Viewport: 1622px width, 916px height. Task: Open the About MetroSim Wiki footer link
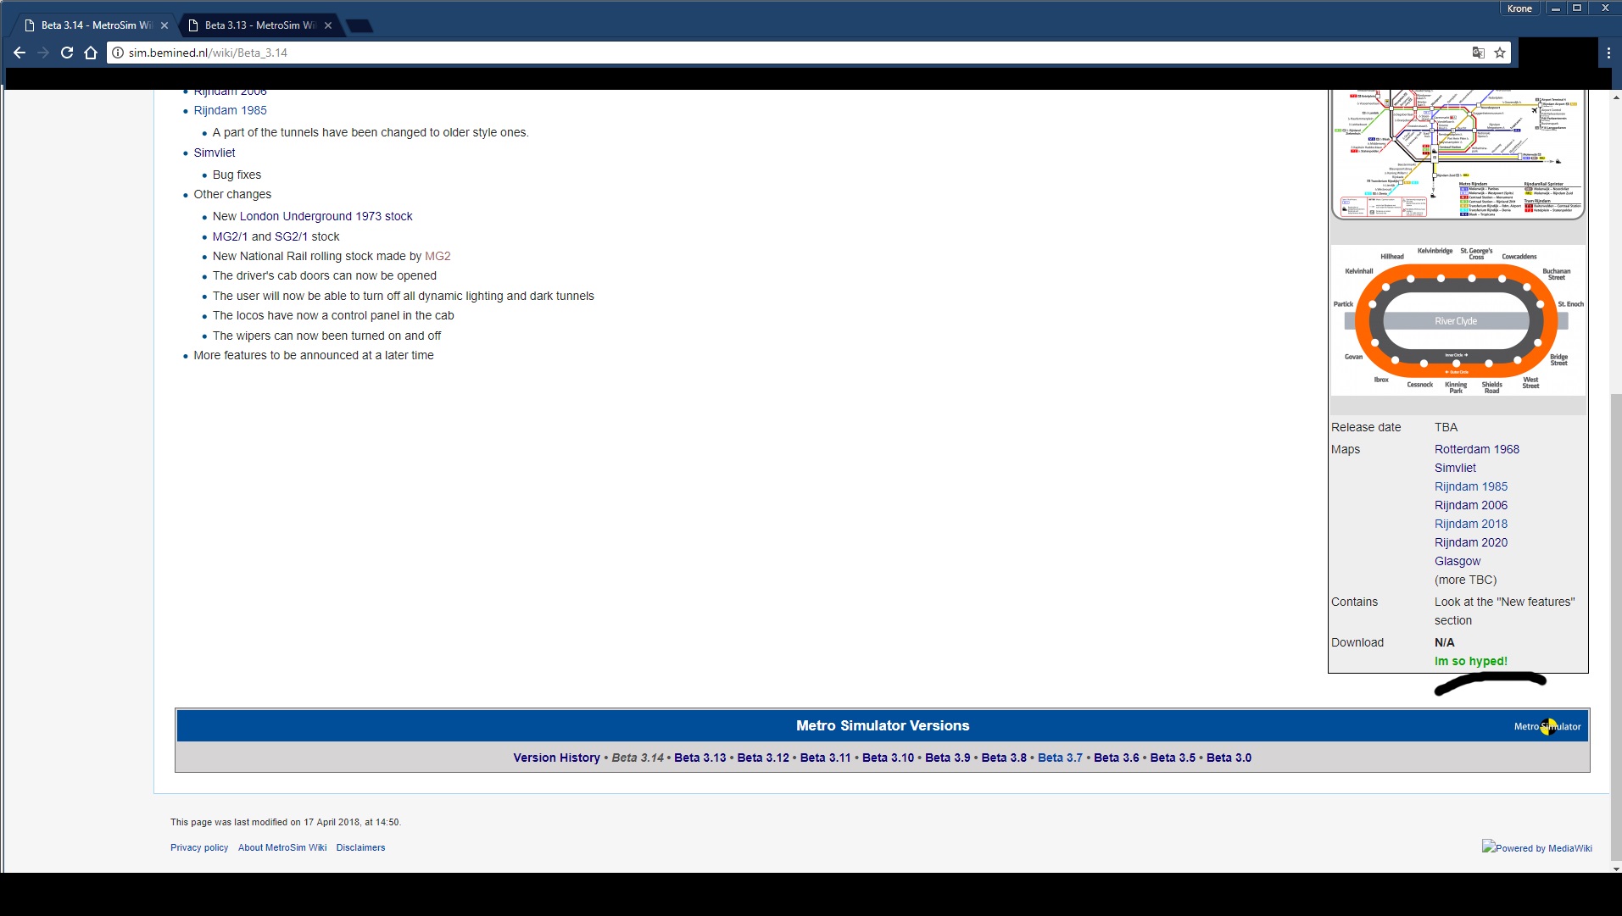(x=282, y=847)
